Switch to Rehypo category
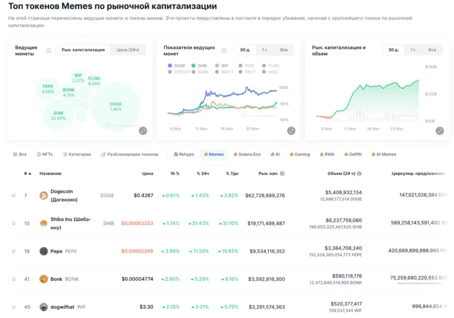 point(184,154)
